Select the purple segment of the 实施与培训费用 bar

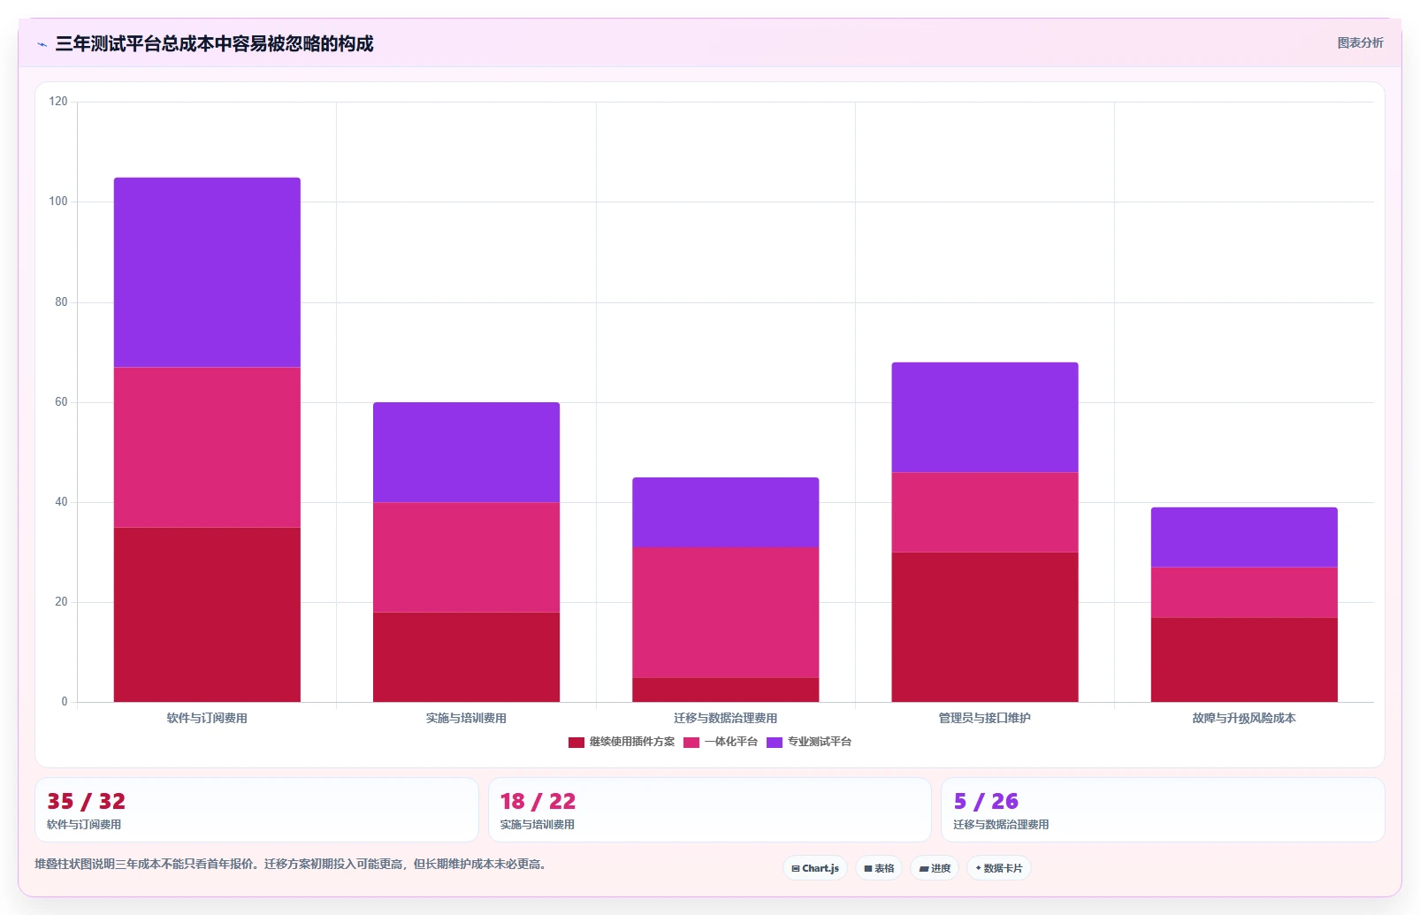pos(466,453)
